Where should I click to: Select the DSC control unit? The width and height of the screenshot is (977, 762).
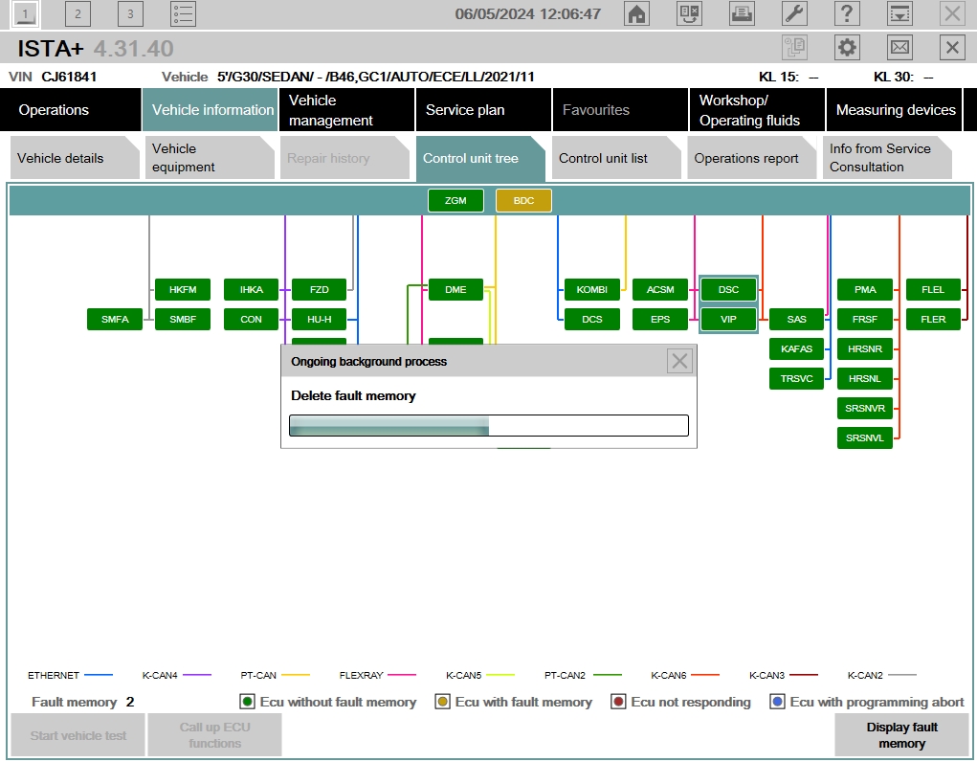pos(728,289)
